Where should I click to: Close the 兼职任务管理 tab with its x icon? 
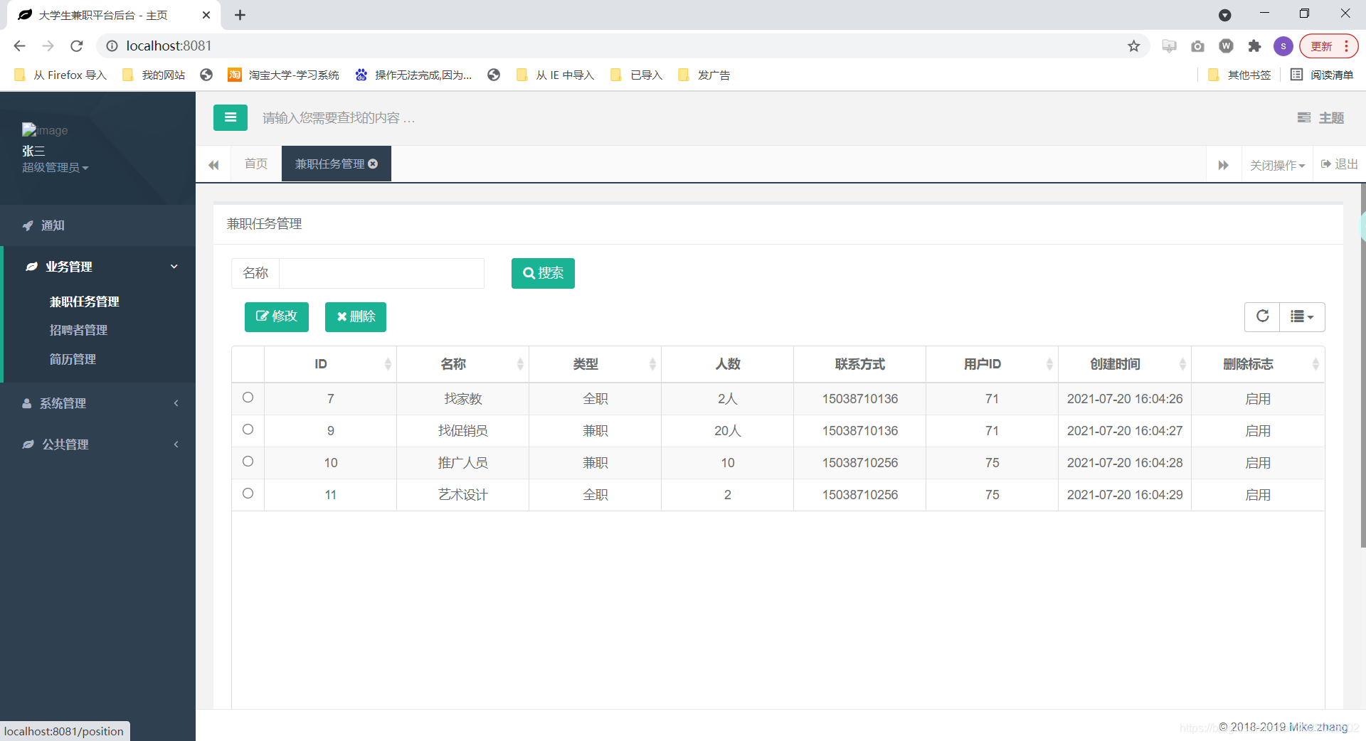click(x=373, y=164)
